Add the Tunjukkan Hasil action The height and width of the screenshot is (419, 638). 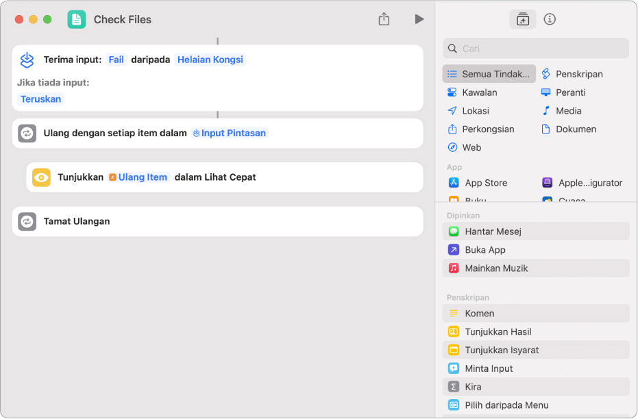(x=536, y=331)
